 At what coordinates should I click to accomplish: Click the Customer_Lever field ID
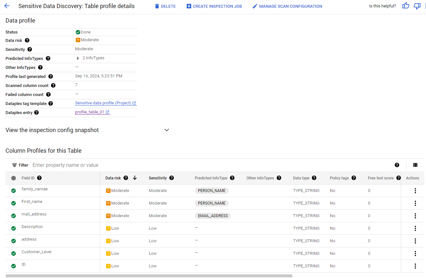[37, 252]
